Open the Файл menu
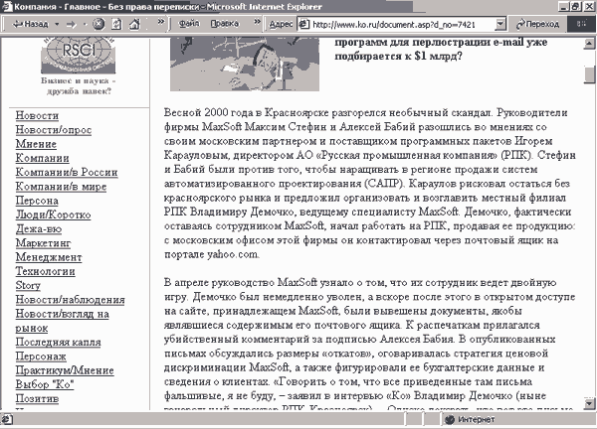 [189, 24]
